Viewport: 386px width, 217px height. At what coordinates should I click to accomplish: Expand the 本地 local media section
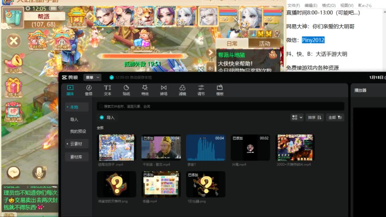(77, 107)
